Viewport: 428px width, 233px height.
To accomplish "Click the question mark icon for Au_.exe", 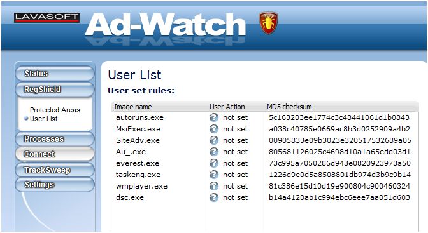I will pos(214,152).
